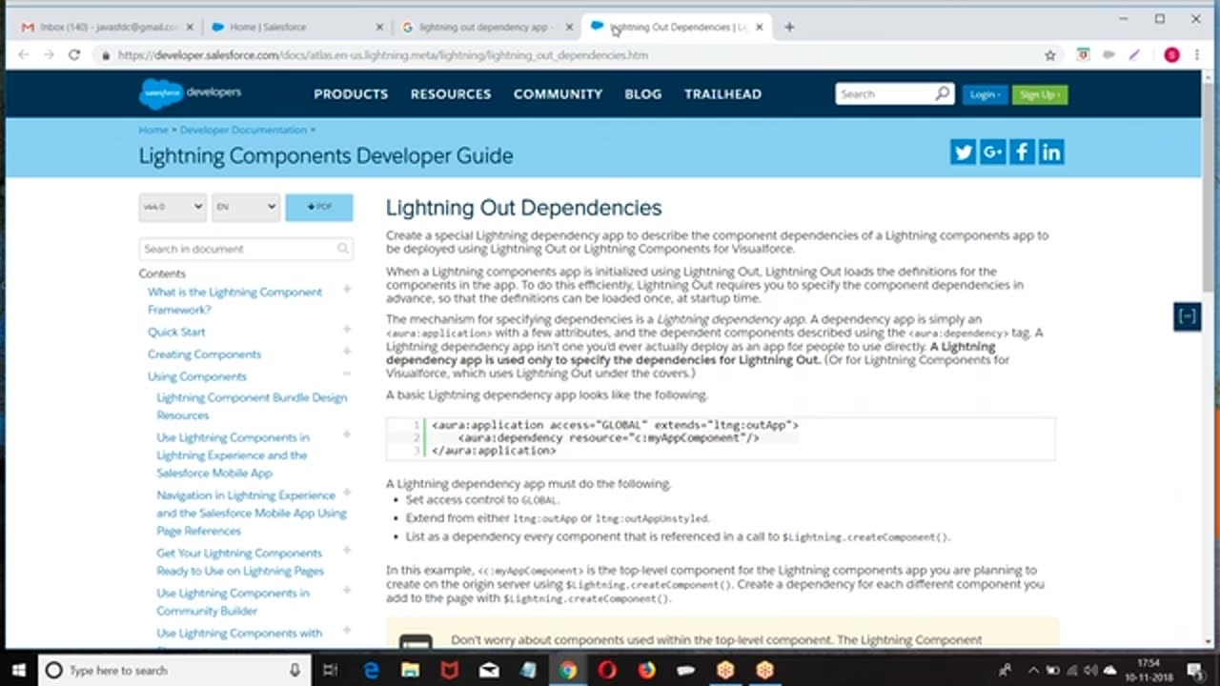1220x686 pixels.
Task: Open the language dropdown showing EN
Action: point(245,207)
